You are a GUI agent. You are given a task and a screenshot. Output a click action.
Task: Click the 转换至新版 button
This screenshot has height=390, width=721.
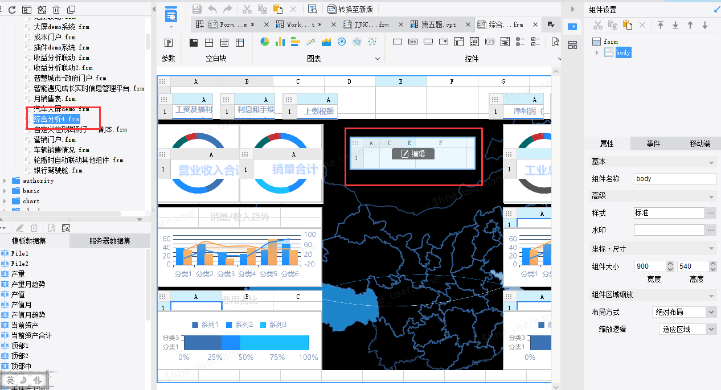(350, 9)
